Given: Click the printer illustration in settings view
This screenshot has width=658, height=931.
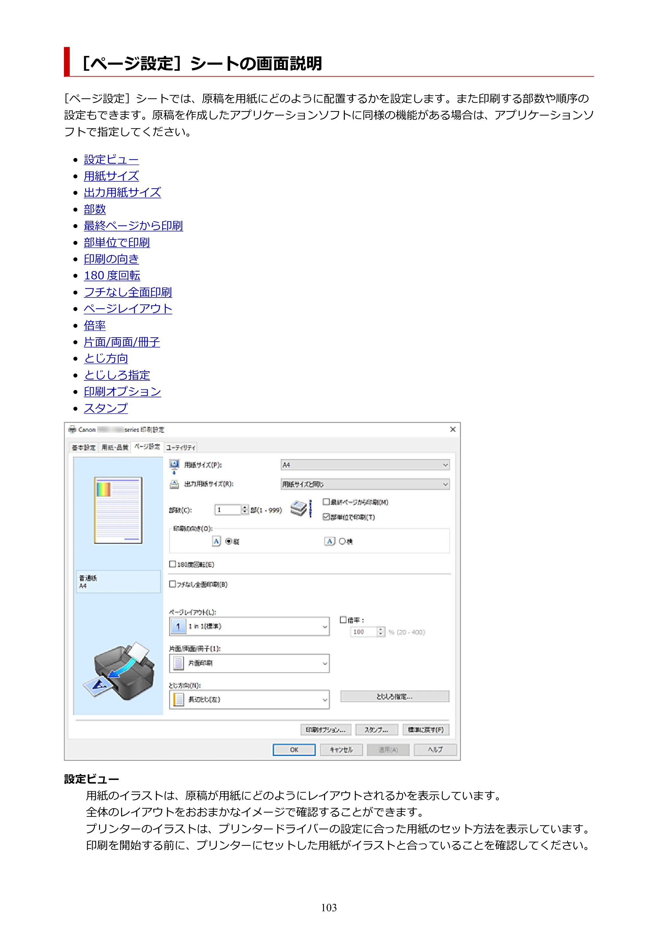Looking at the screenshot, I should [x=119, y=671].
